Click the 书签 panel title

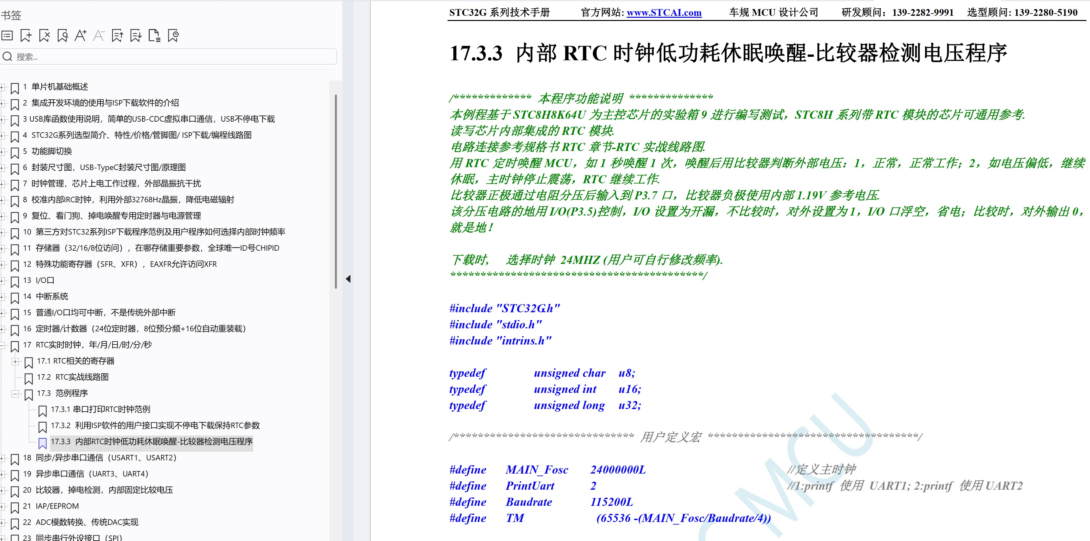[x=11, y=15]
